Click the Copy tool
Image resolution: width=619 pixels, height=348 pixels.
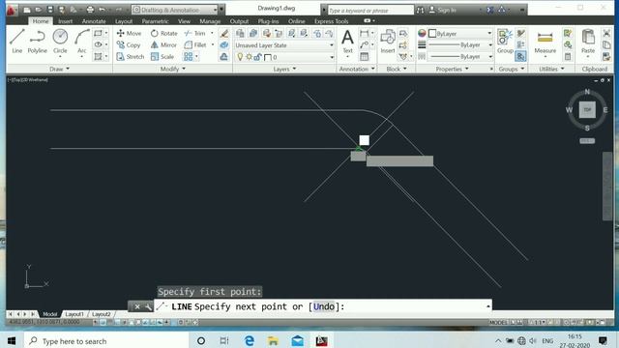[129, 45]
